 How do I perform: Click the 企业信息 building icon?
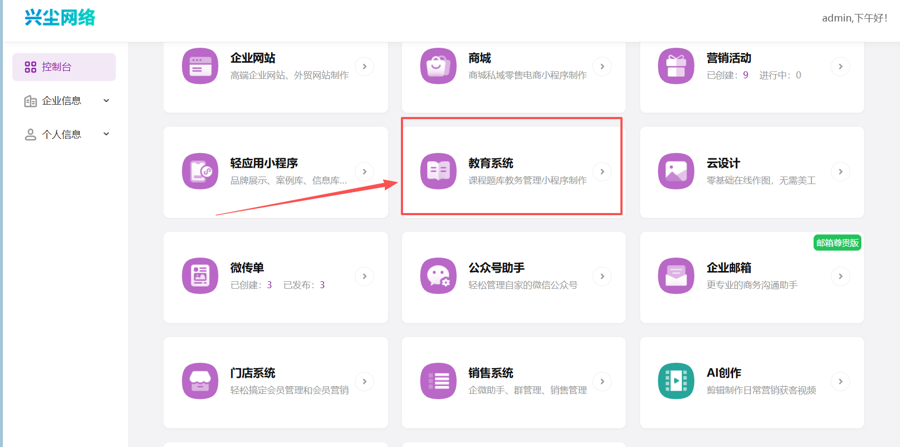click(31, 101)
